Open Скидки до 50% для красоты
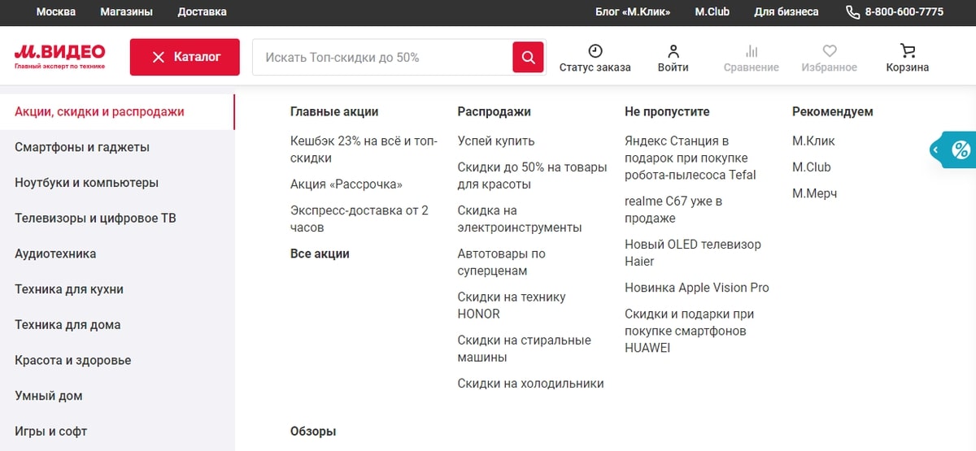 (532, 176)
